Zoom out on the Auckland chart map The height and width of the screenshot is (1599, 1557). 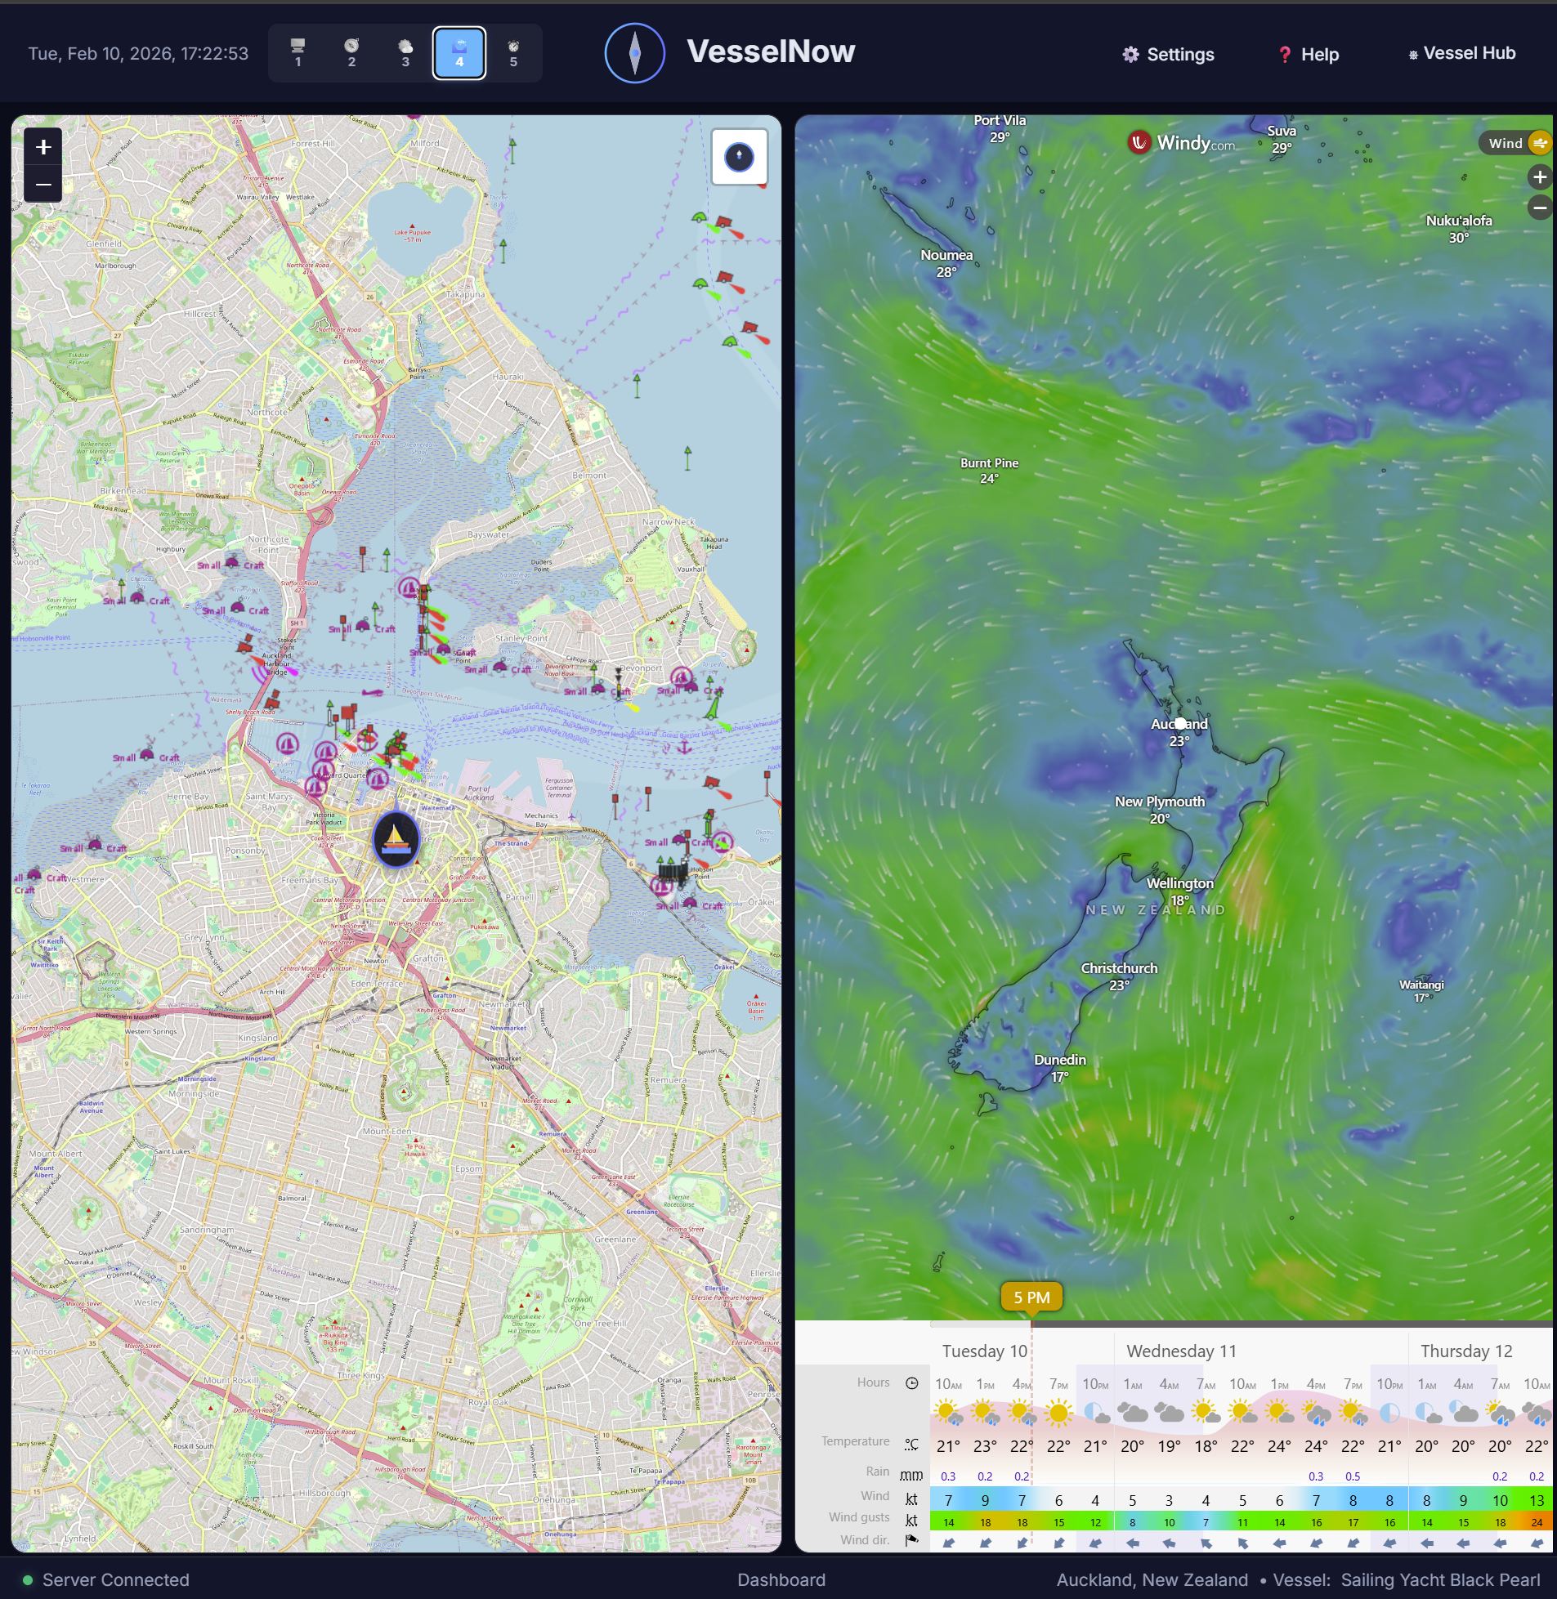coord(43,185)
